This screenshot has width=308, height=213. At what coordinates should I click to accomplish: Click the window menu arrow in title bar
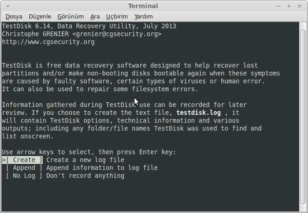click(x=8, y=7)
